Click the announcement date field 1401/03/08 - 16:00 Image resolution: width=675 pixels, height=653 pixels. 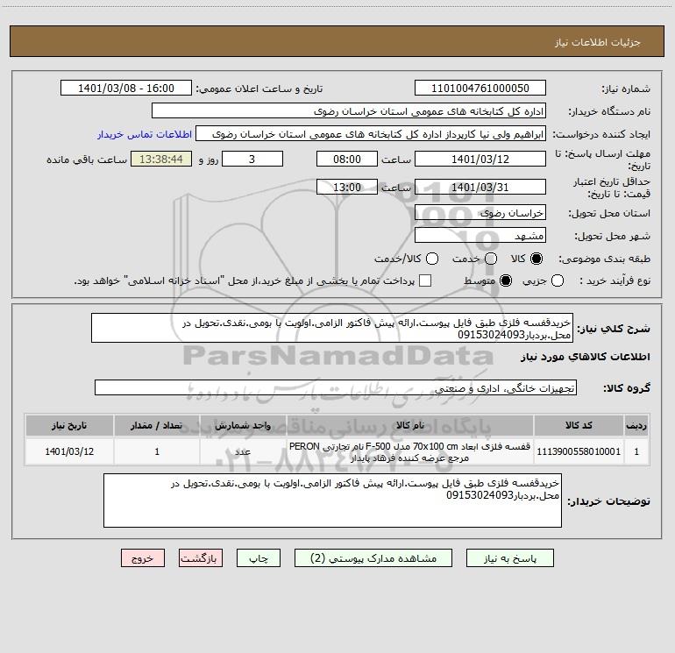point(126,89)
